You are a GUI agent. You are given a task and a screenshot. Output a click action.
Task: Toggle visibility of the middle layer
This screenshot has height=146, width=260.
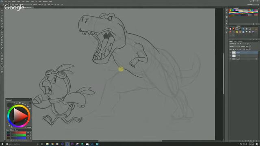230,56
